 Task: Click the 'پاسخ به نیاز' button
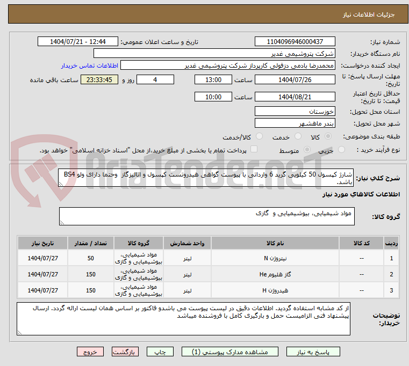313,352
